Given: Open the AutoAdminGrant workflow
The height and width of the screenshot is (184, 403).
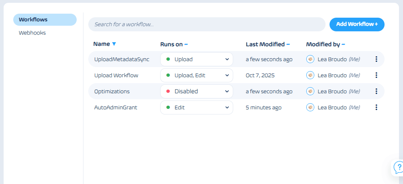Looking at the screenshot, I should click(x=116, y=107).
